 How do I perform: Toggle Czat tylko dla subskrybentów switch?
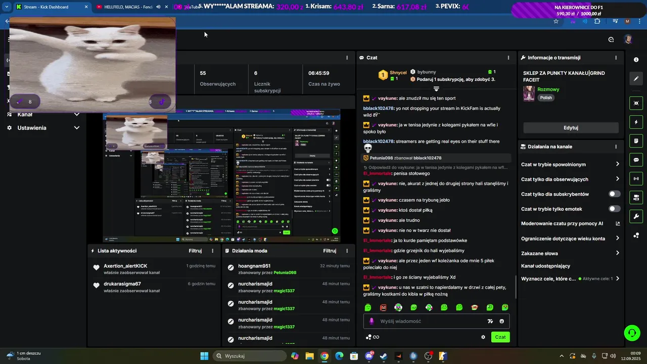pyautogui.click(x=615, y=194)
